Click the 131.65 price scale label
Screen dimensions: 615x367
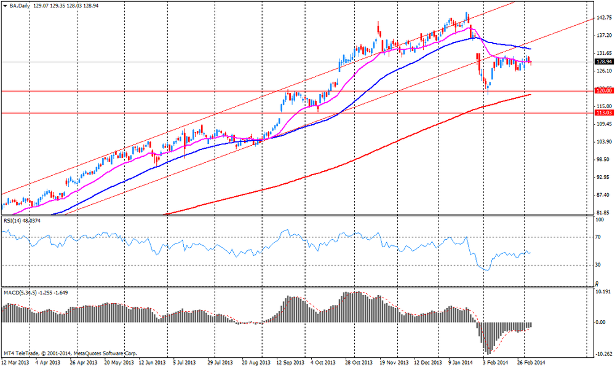pos(604,53)
